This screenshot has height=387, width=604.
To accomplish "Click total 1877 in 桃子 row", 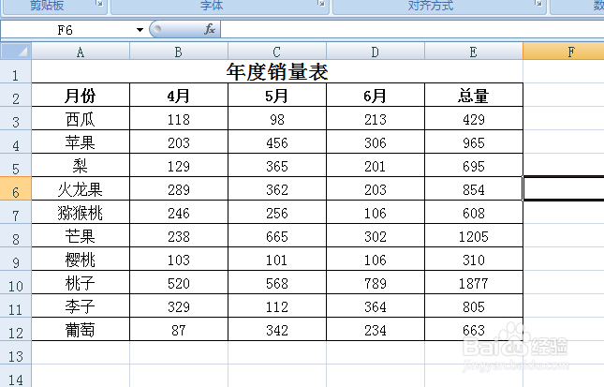I will (x=474, y=283).
